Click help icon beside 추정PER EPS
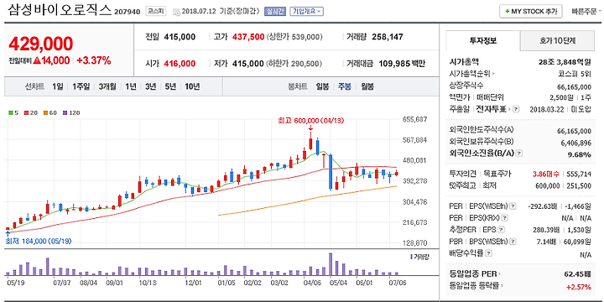 [501, 230]
